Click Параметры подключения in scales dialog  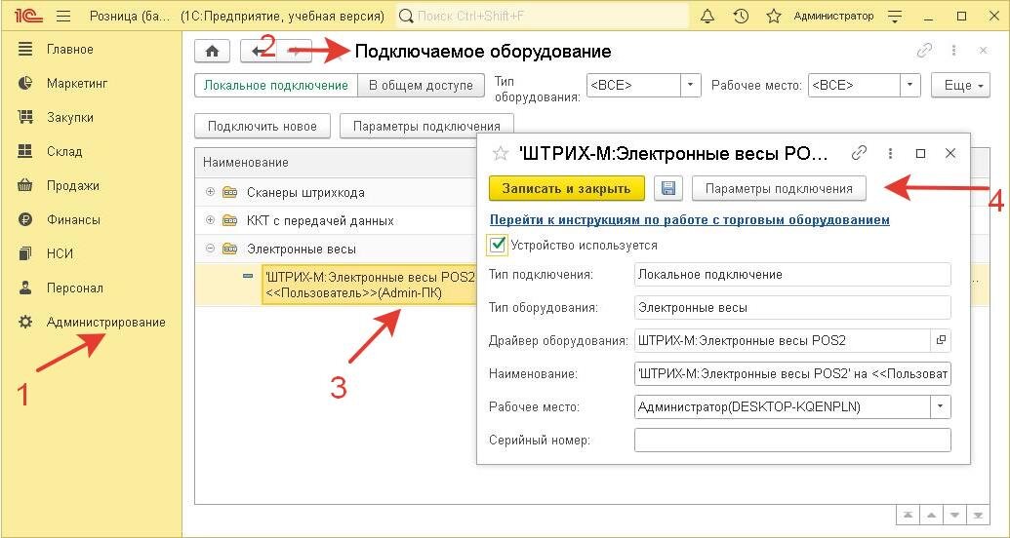(779, 188)
